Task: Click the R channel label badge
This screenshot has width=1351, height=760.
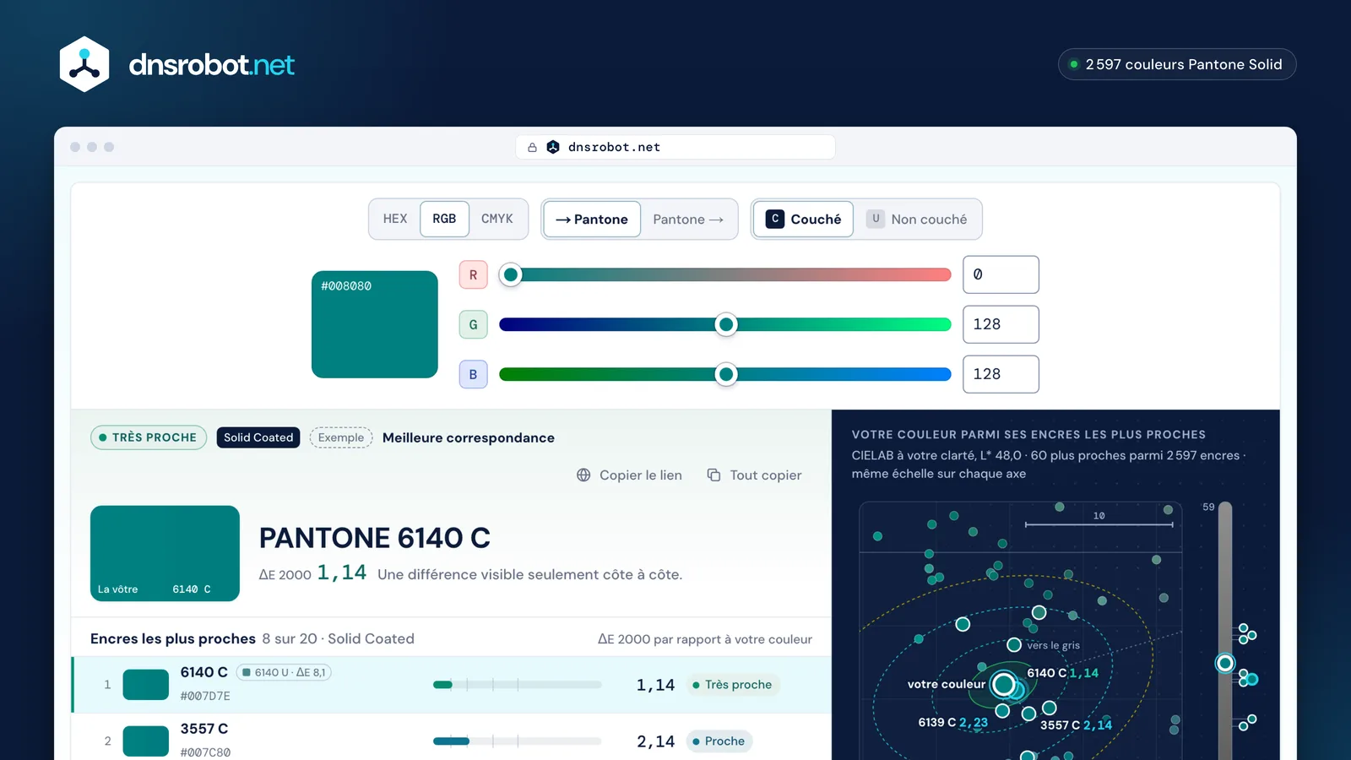Action: (x=473, y=274)
